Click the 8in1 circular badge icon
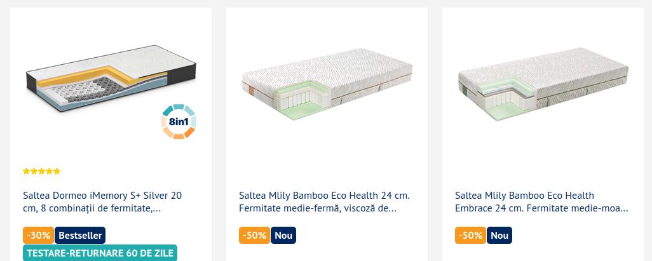 coord(179,121)
